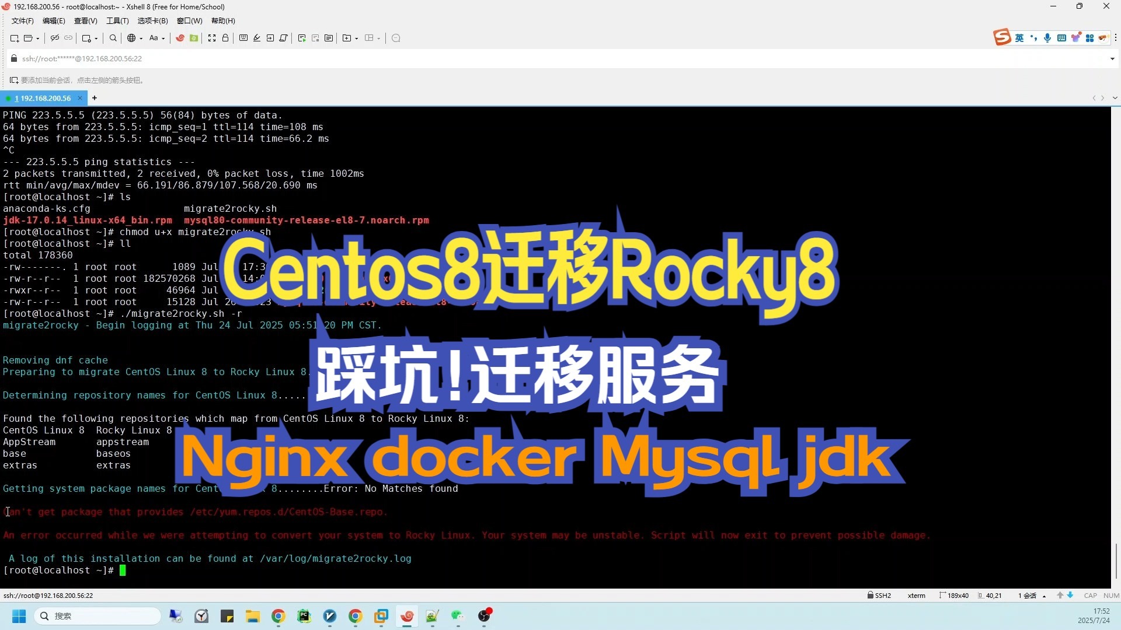Open the Windows Start button
1121x630 pixels.
click(x=19, y=616)
